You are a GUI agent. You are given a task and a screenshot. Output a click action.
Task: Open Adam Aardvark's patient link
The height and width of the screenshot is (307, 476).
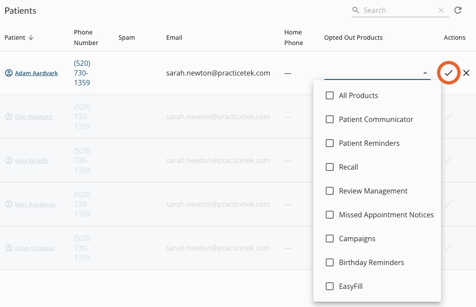36,73
